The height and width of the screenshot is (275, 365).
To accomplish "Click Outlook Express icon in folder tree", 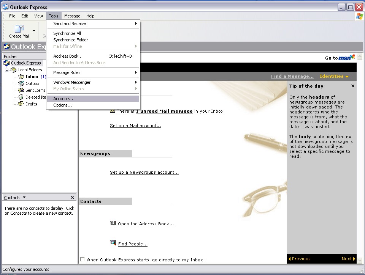I will (6, 63).
